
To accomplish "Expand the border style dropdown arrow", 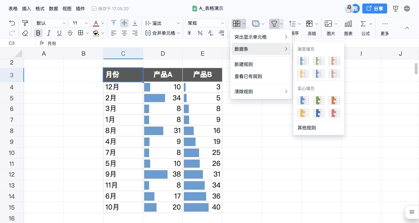I will pyautogui.click(x=87, y=33).
